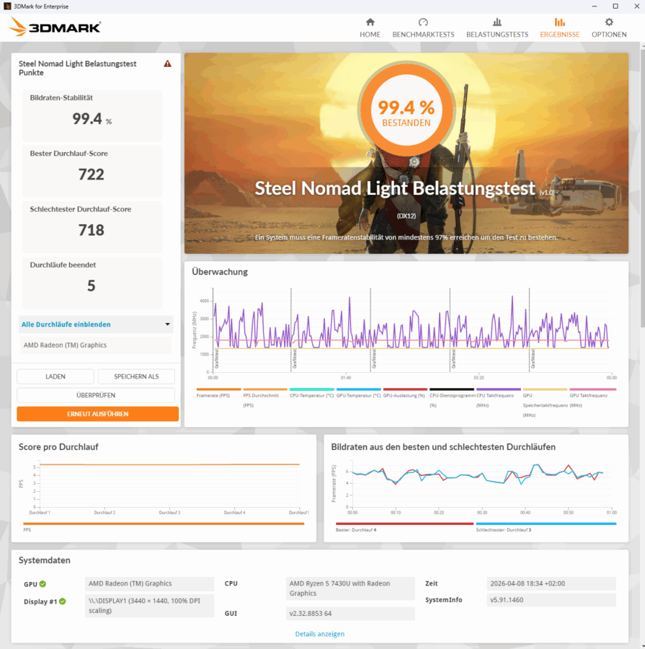Toggle CPU-Dienstprogramm legend swatch
Screen dimensions: 645x649
[452, 389]
